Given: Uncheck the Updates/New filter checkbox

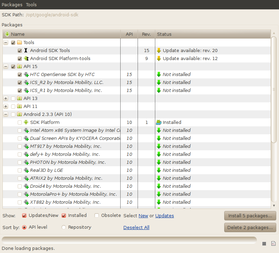Looking at the screenshot, I should [24, 216].
